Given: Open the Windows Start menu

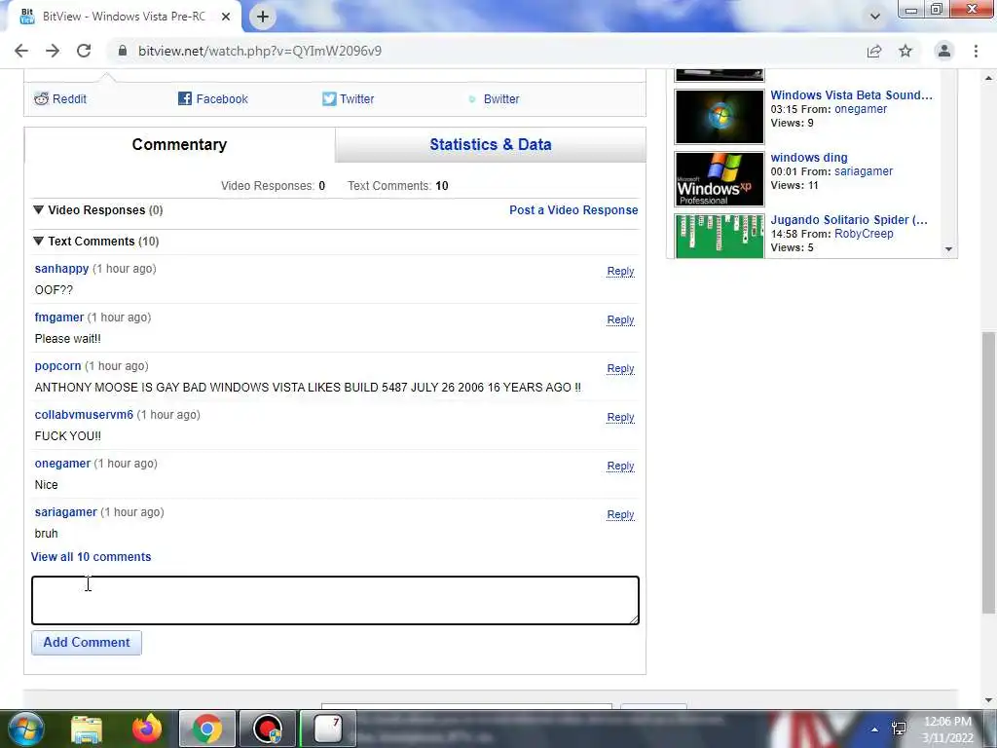Looking at the screenshot, I should coord(25,729).
